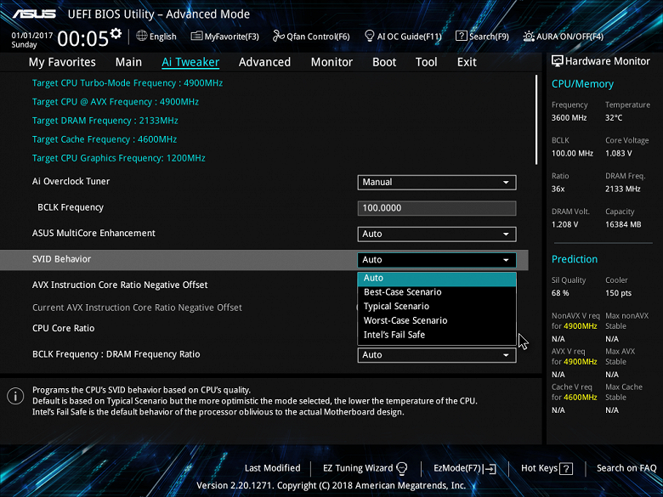
Task: Click Search on FAQ link
Action: coord(626,468)
